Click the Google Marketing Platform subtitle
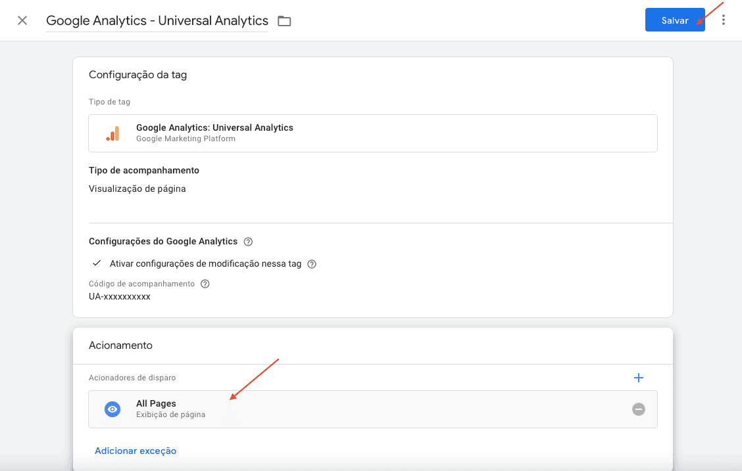 pyautogui.click(x=185, y=139)
